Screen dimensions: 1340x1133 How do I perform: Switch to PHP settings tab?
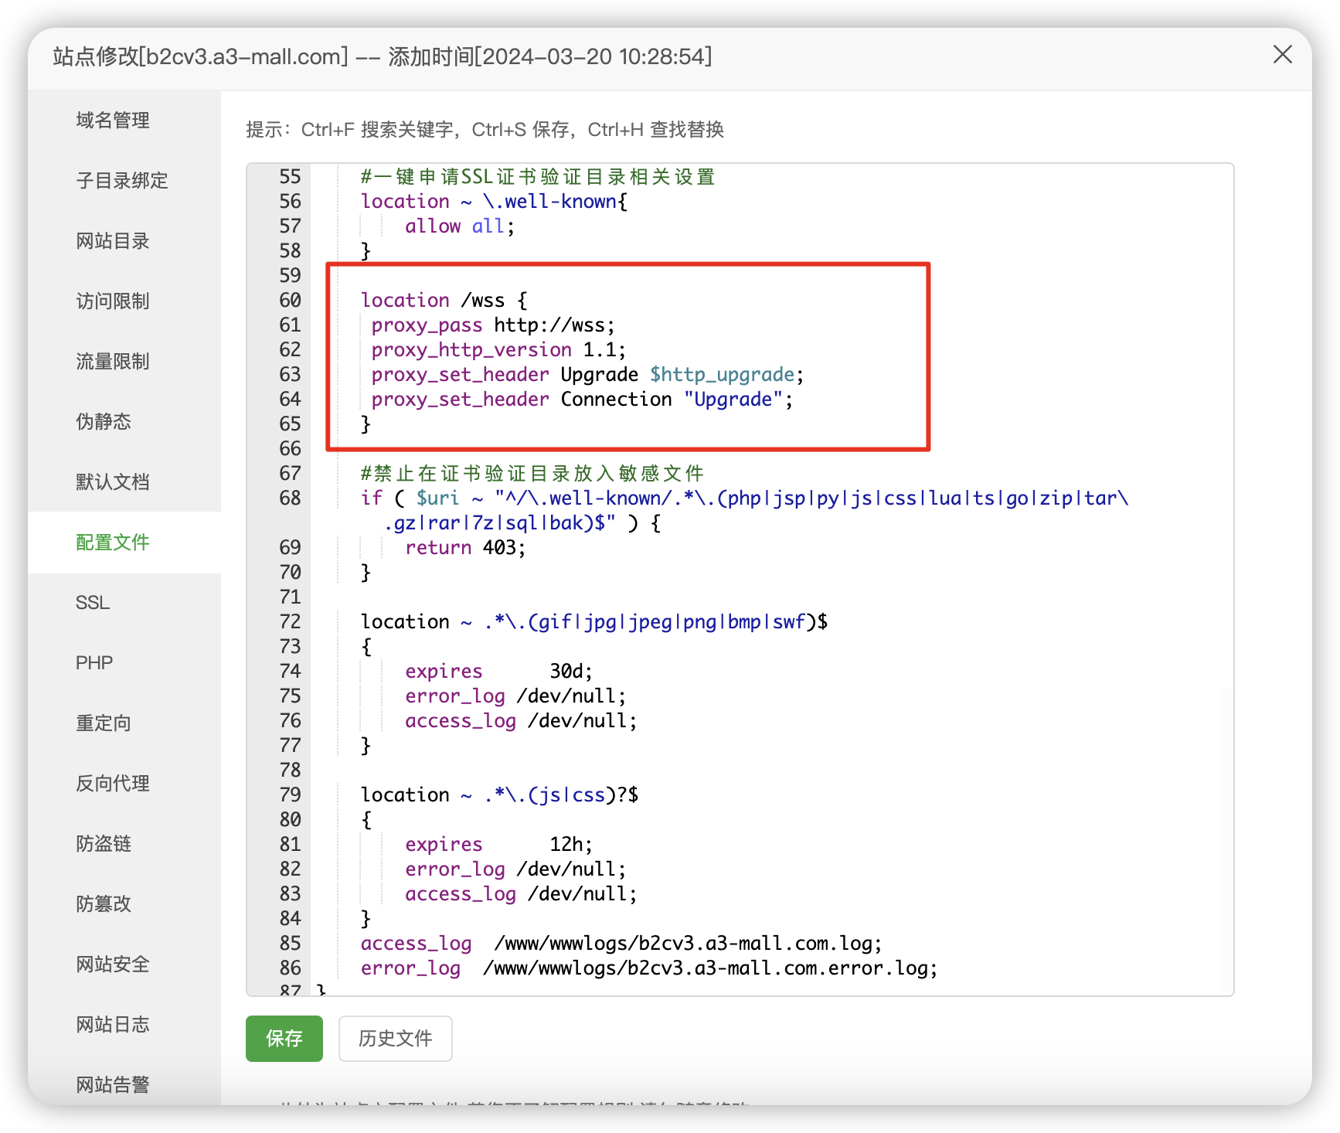pos(94,662)
